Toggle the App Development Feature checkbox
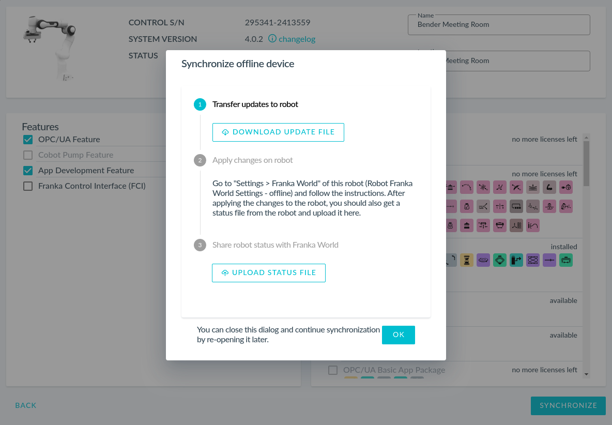This screenshot has width=612, height=425. 28,171
